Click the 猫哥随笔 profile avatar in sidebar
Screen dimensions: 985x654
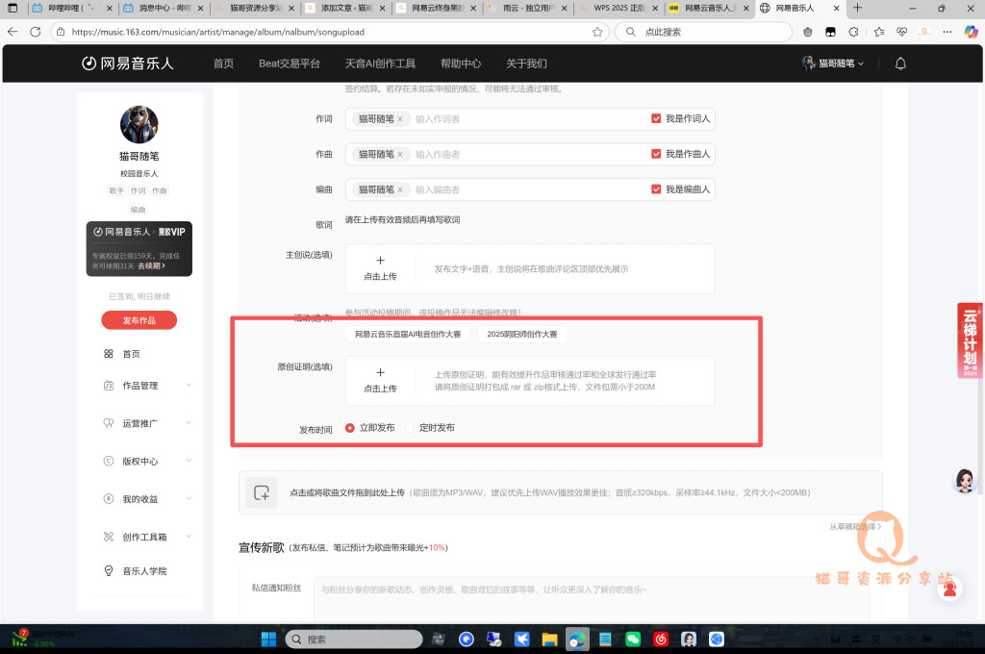139,124
